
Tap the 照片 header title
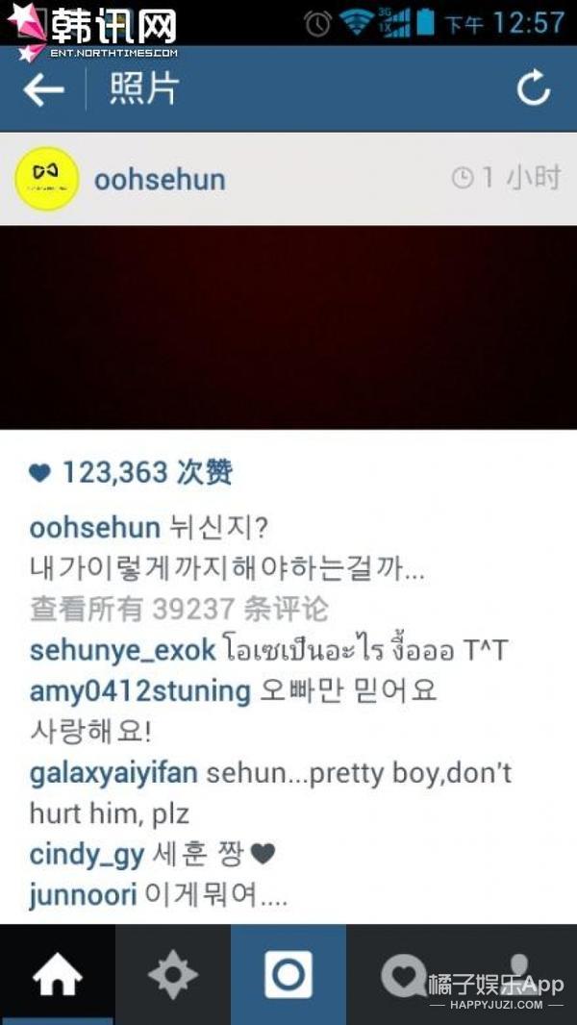point(143,88)
